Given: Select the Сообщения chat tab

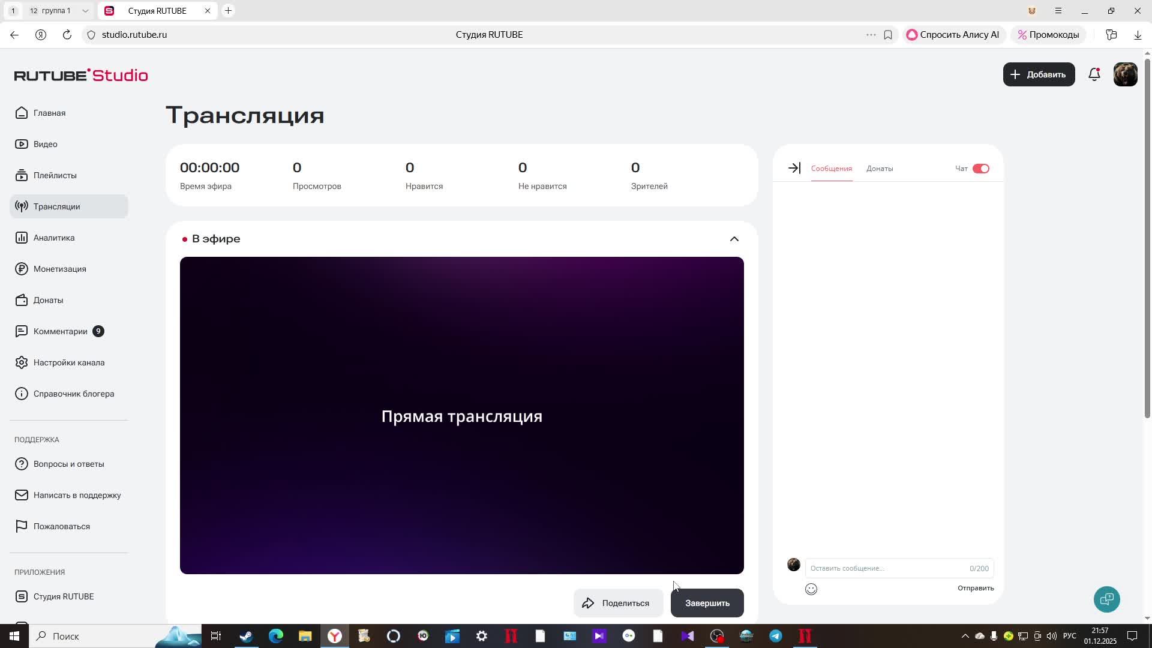Looking at the screenshot, I should [831, 169].
